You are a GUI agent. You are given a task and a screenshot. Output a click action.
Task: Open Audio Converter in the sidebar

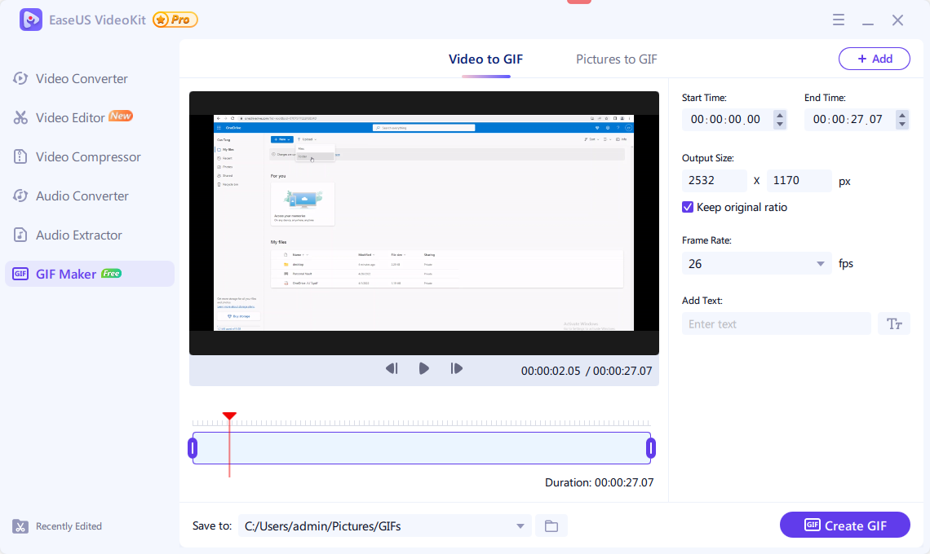[x=82, y=196]
